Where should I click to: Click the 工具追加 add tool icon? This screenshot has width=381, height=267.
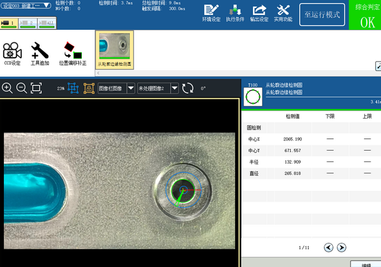pos(40,54)
